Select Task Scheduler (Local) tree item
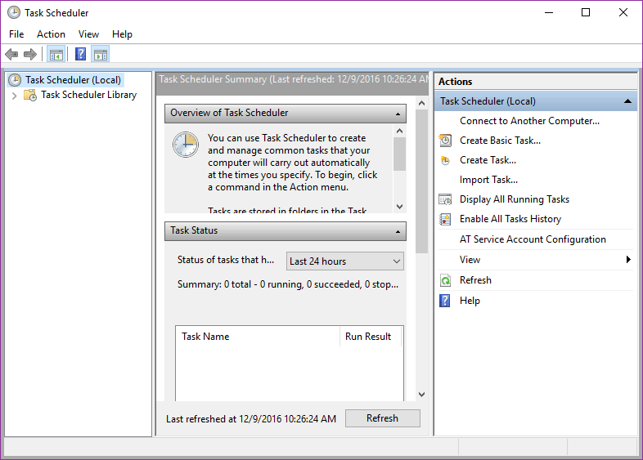 click(73, 80)
